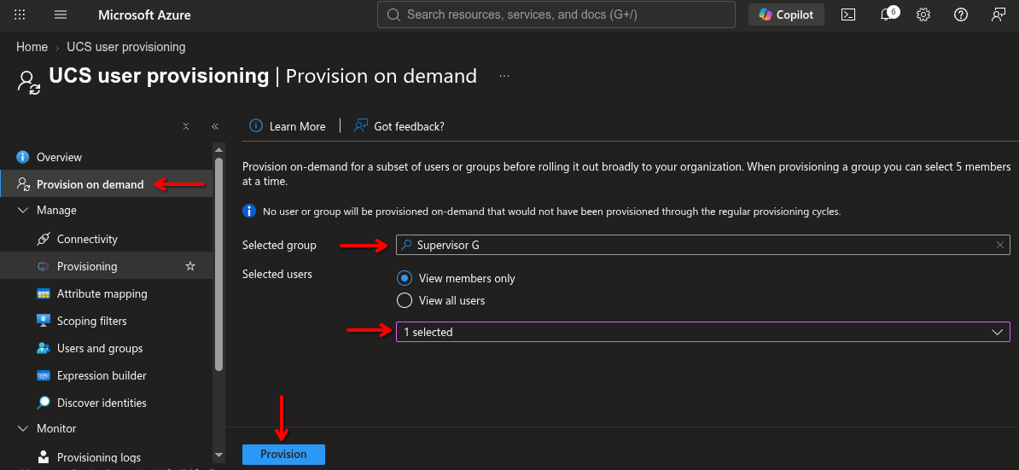Click the Learn More info circle icon
The height and width of the screenshot is (470, 1019).
coord(256,126)
